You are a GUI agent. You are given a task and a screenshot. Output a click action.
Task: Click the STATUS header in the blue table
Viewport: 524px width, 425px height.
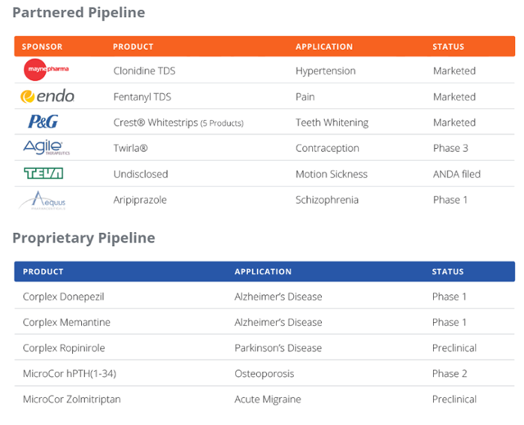(x=448, y=271)
